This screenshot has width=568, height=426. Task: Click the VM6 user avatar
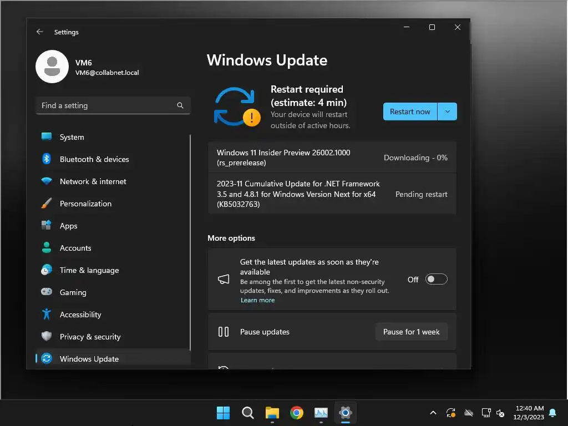(52, 67)
